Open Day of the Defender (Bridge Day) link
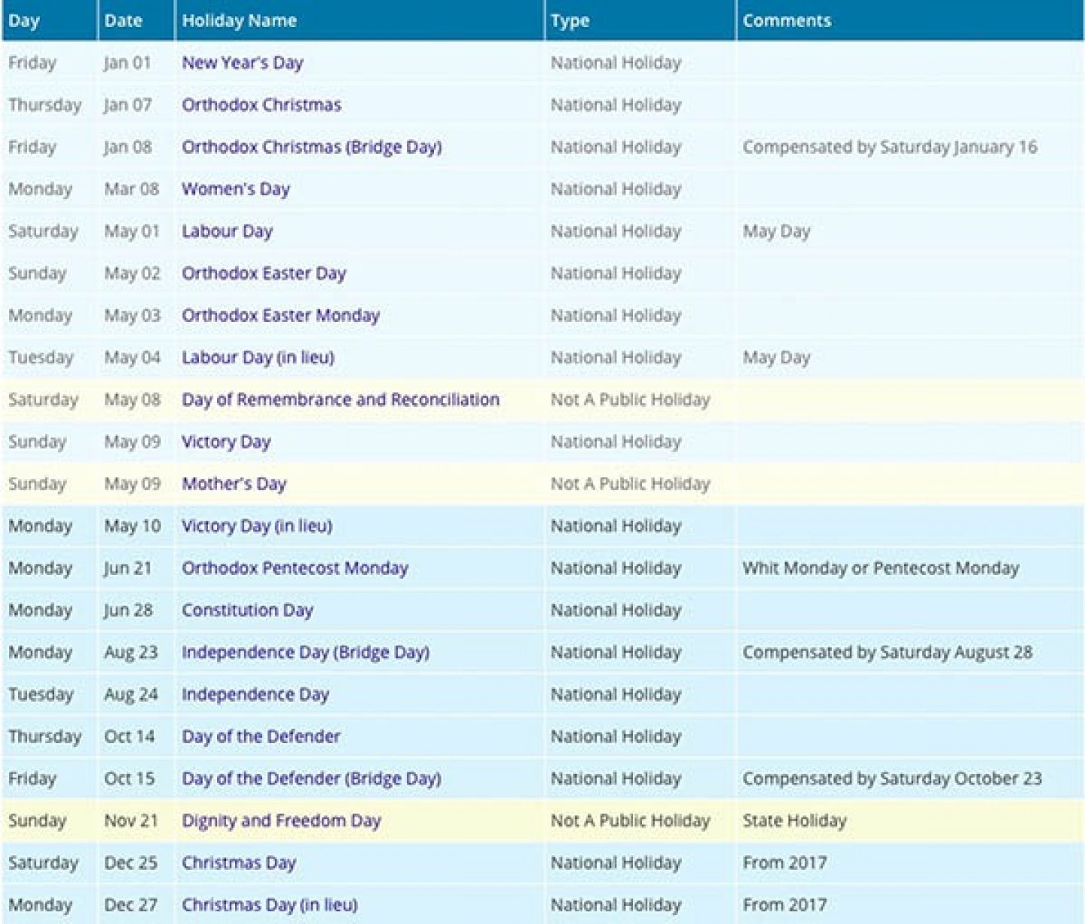This screenshot has width=1085, height=924. pos(311,779)
